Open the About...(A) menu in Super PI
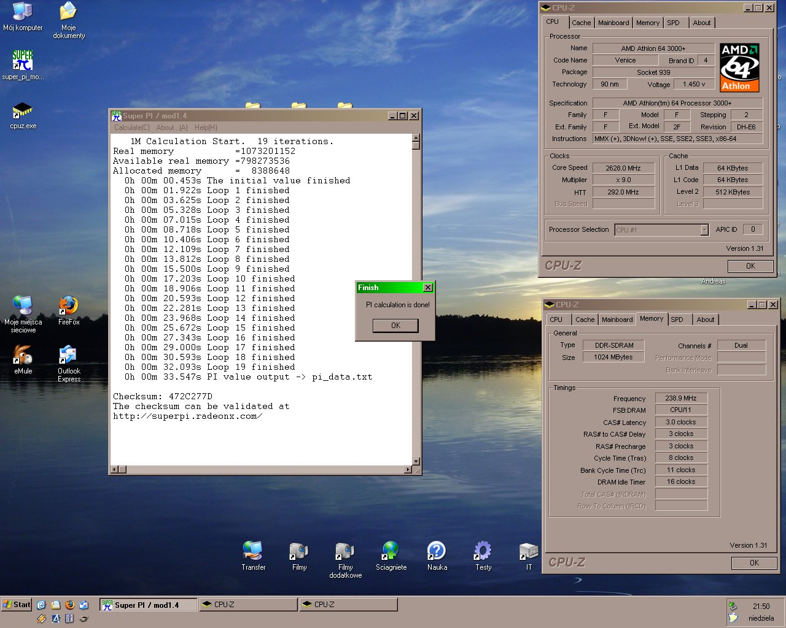The image size is (786, 628). coord(172,128)
